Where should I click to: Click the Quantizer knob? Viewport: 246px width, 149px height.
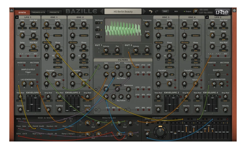point(218,74)
